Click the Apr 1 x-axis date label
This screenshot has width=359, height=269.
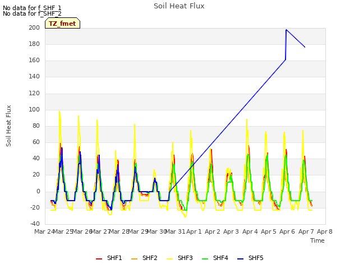coord(194,231)
